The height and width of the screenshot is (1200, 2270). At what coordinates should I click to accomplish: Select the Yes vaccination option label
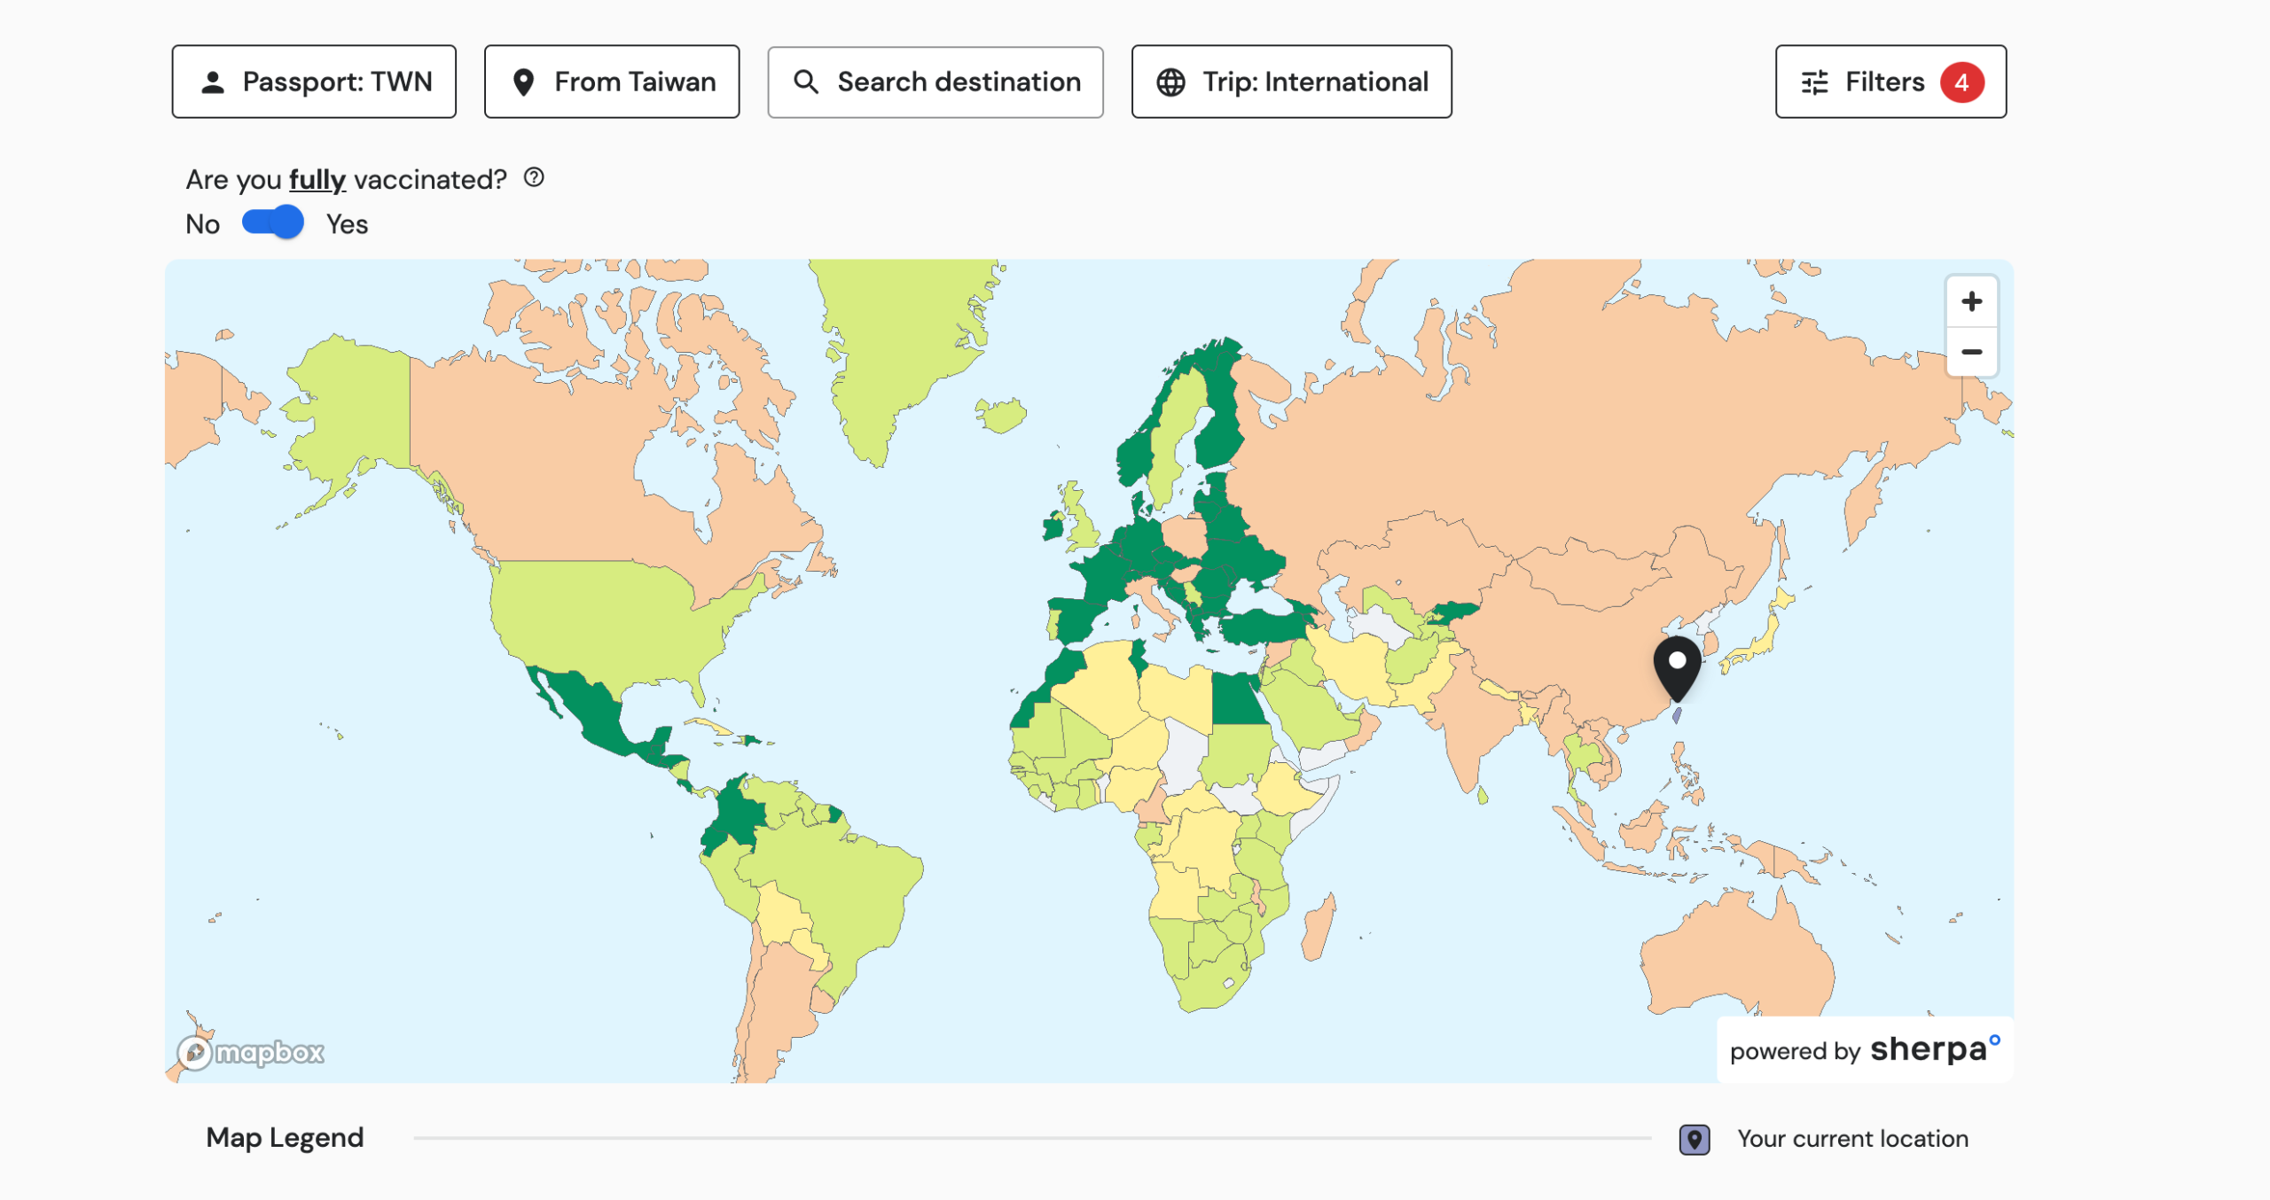coord(347,224)
